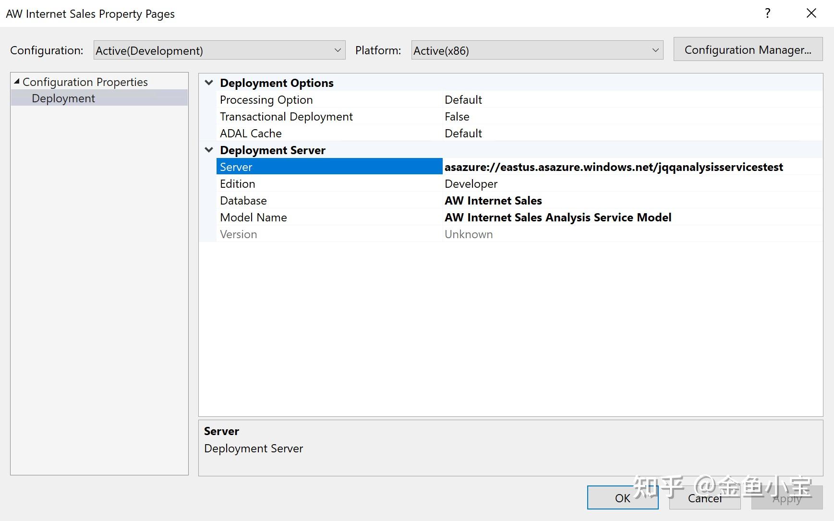Select the ADAL Cache property row
This screenshot has height=521, width=834.
[x=250, y=133]
